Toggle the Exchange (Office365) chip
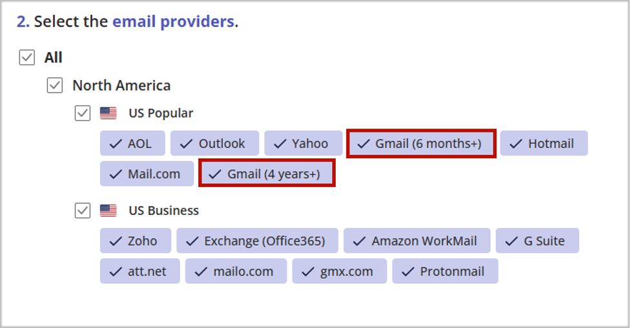Image resolution: width=631 pixels, height=328 pixels. tap(257, 241)
